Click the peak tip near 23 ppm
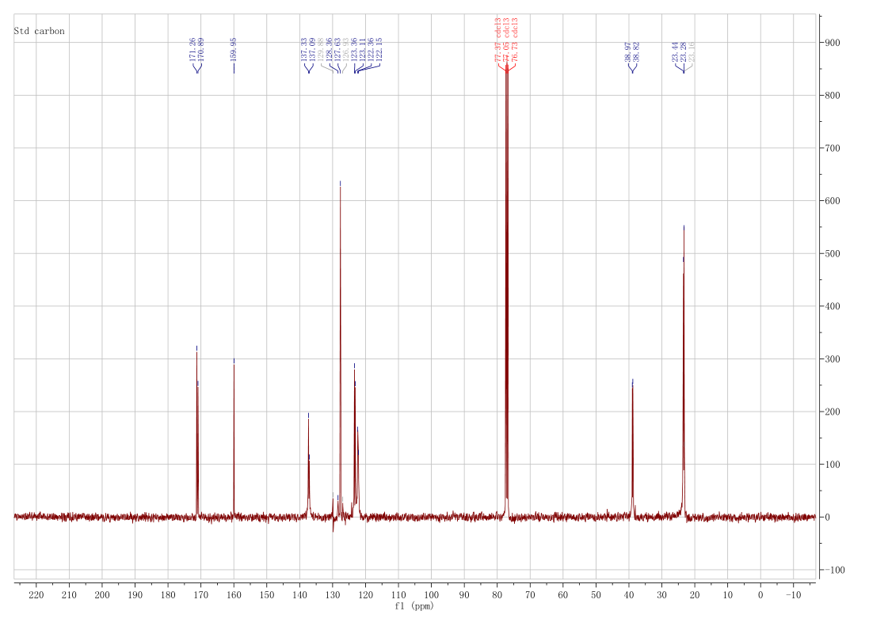This screenshot has width=888, height=626. 684,228
